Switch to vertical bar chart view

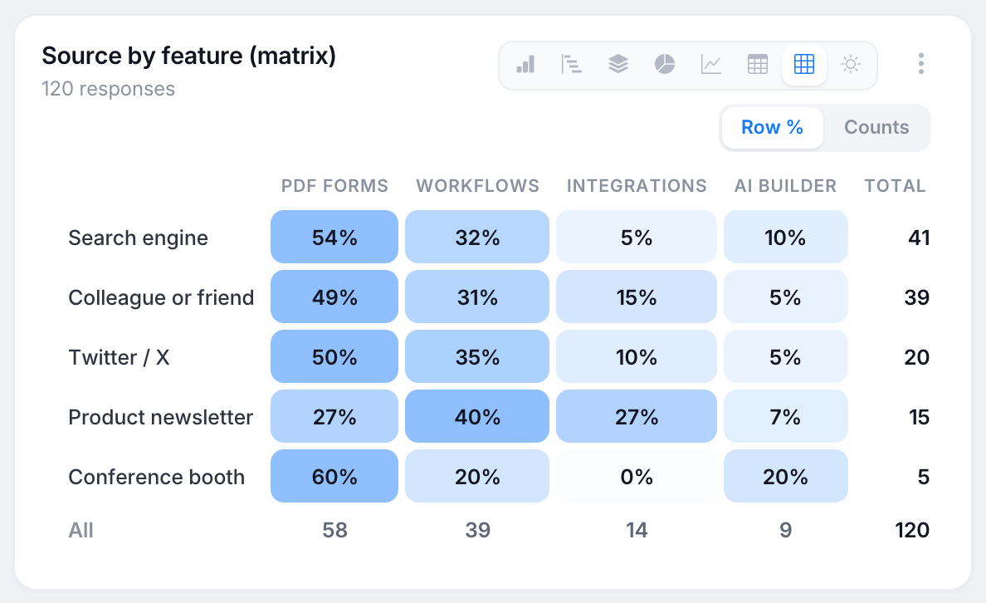(x=525, y=64)
